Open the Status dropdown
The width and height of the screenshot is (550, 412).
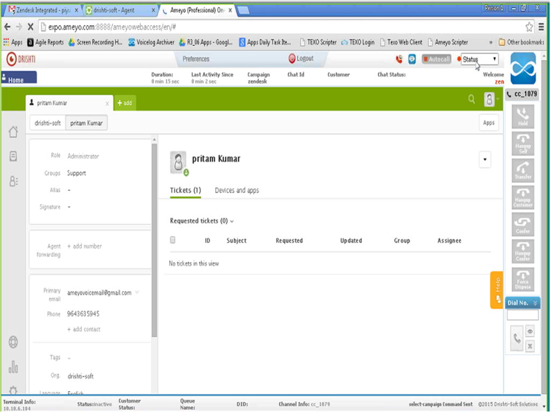tap(480, 59)
